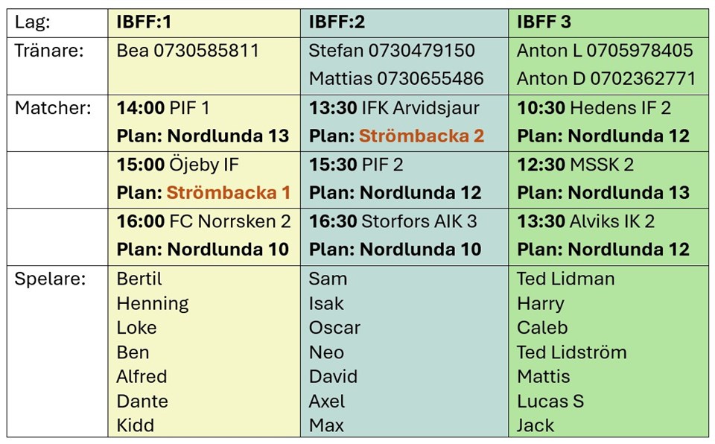Select the 14:00 PIF 1 match
715x444 pixels.
[163, 108]
